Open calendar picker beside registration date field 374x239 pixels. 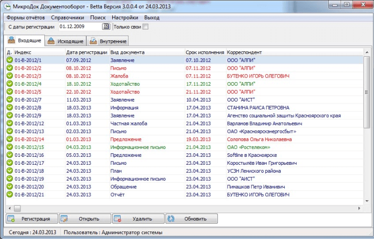point(106,27)
